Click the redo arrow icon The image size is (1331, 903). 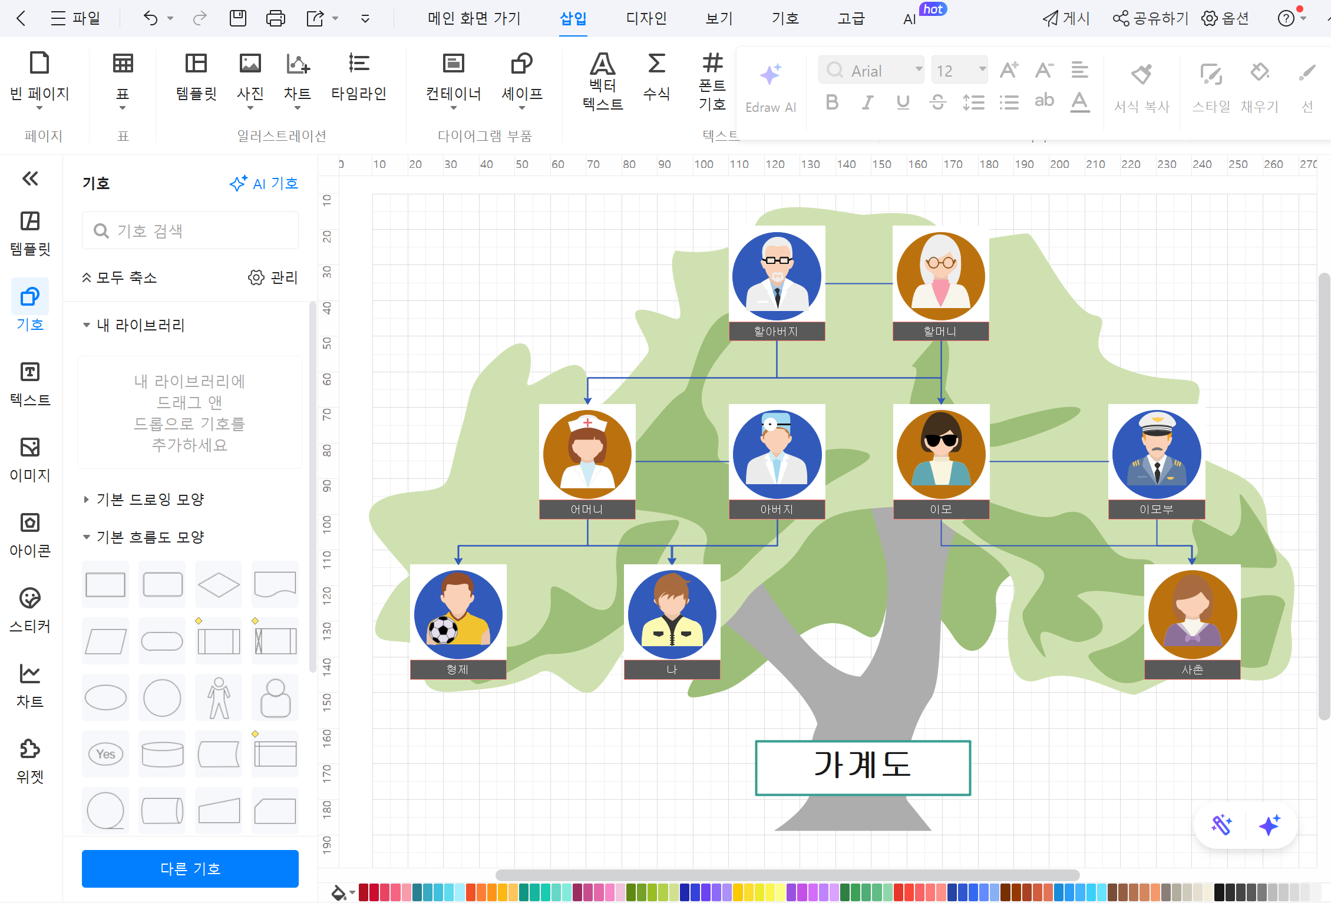click(x=200, y=18)
